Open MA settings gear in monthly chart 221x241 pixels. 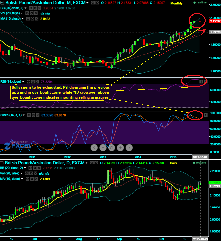[x=32, y=19]
